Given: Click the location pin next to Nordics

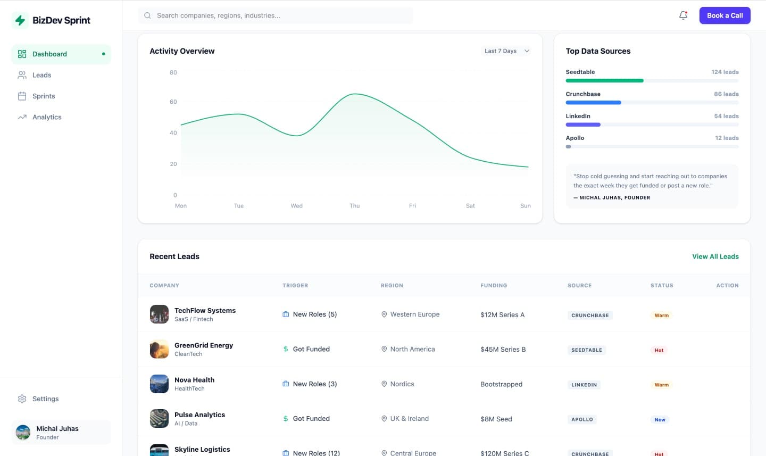Looking at the screenshot, I should click(x=384, y=384).
